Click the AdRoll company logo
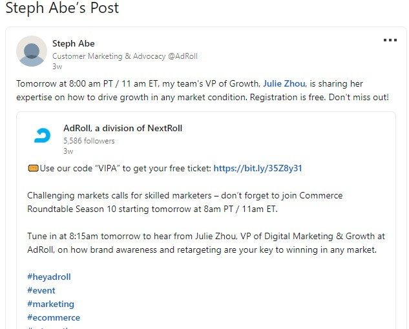Viewport: 409px width, 329px height. (x=43, y=136)
